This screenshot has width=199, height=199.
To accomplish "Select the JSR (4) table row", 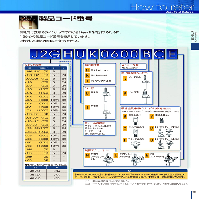I will (x=46, y=160).
